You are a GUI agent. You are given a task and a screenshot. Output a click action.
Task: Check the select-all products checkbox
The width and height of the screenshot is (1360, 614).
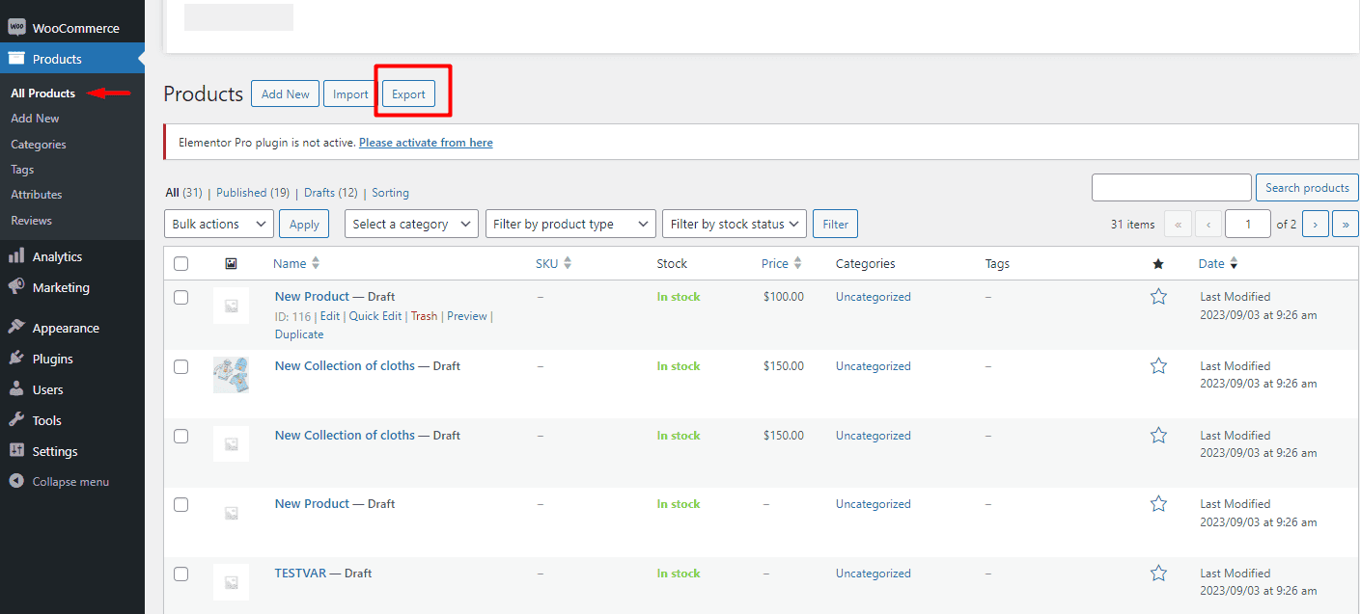180,262
